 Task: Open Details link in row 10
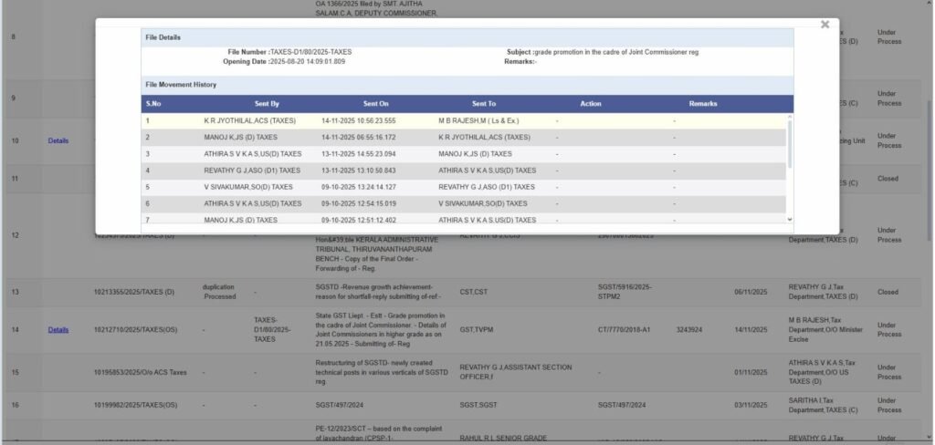point(58,140)
